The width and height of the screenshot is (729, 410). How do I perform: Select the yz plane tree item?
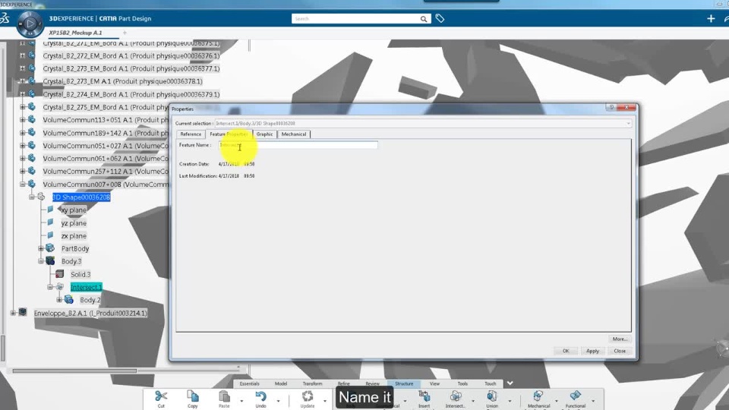coord(74,222)
